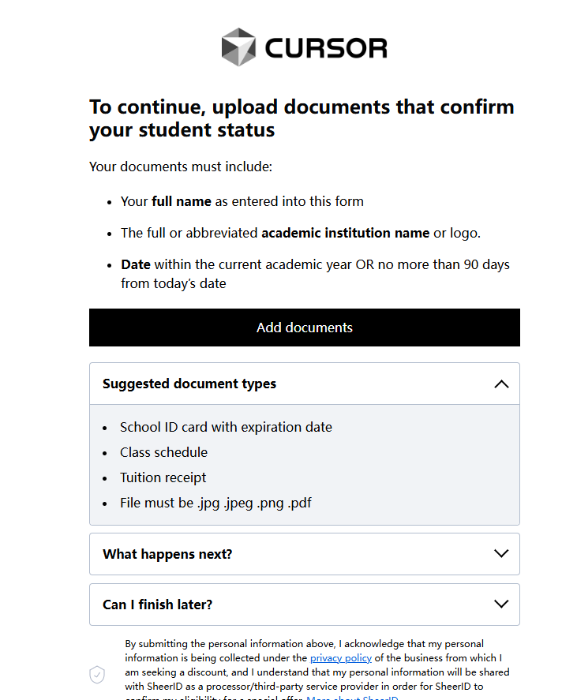
Task: Click the Your documents must include line
Action: tap(181, 167)
